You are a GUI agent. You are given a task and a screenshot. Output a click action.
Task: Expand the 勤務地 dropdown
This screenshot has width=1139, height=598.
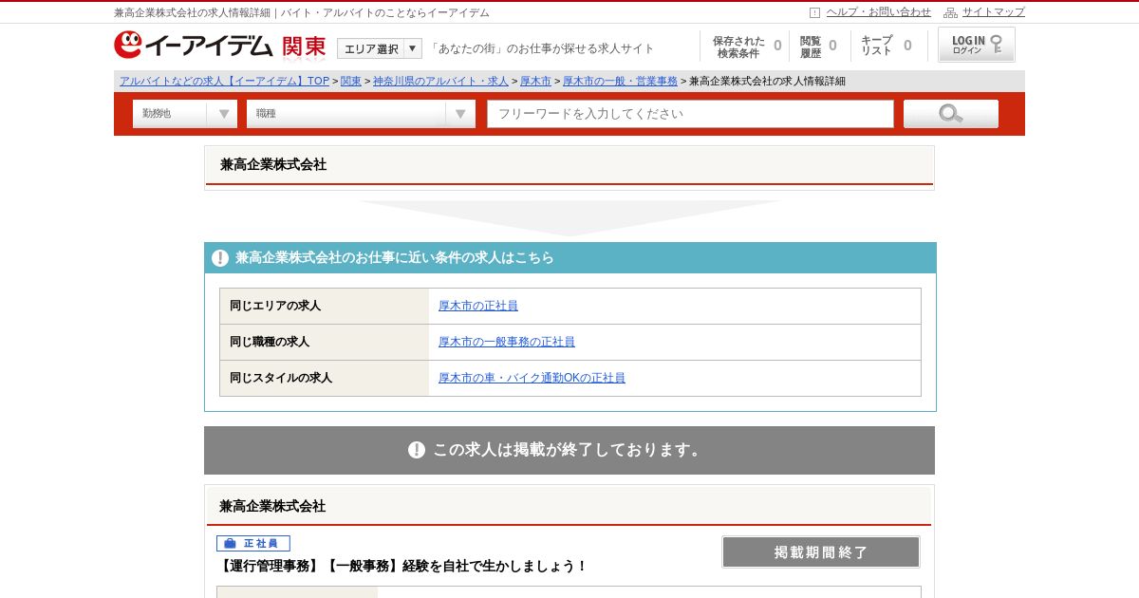click(185, 114)
